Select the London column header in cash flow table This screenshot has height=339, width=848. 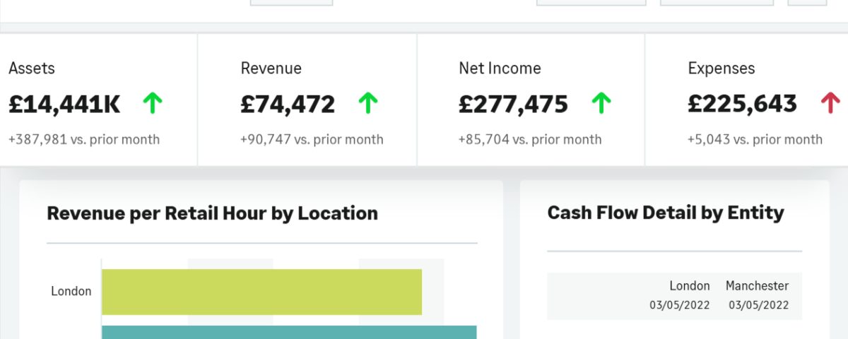point(690,286)
